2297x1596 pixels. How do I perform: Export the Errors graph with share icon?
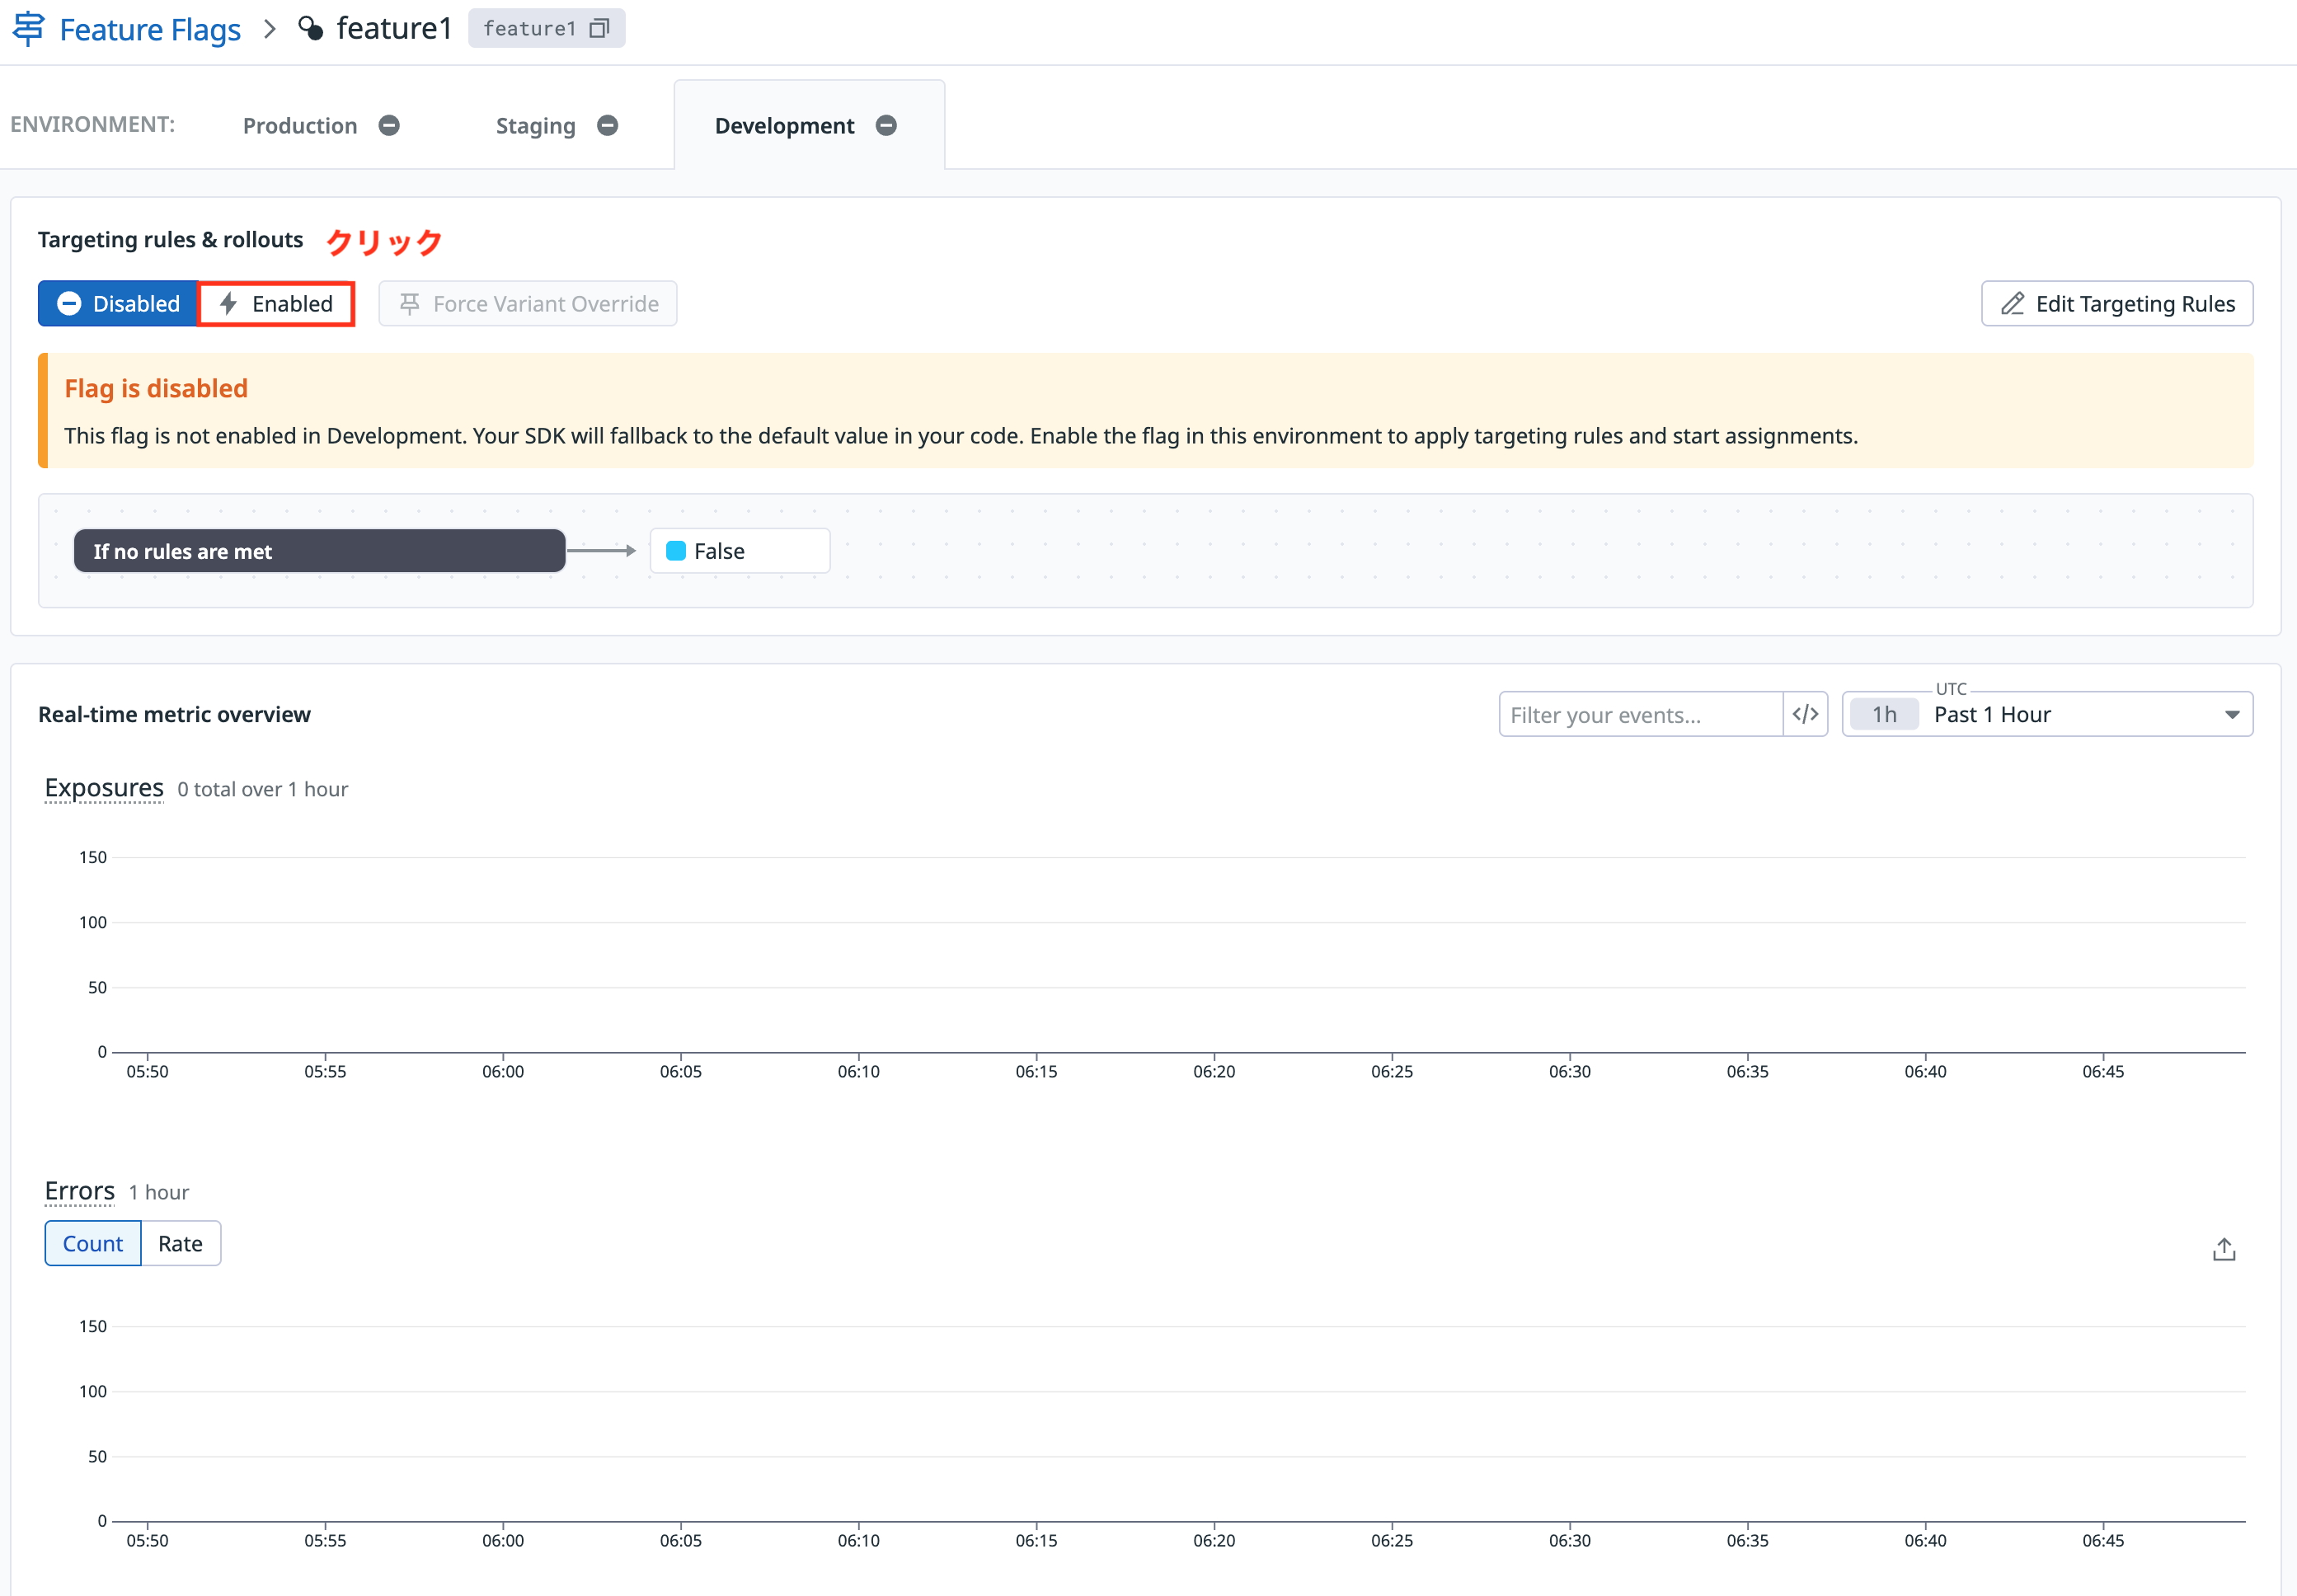point(2223,1249)
